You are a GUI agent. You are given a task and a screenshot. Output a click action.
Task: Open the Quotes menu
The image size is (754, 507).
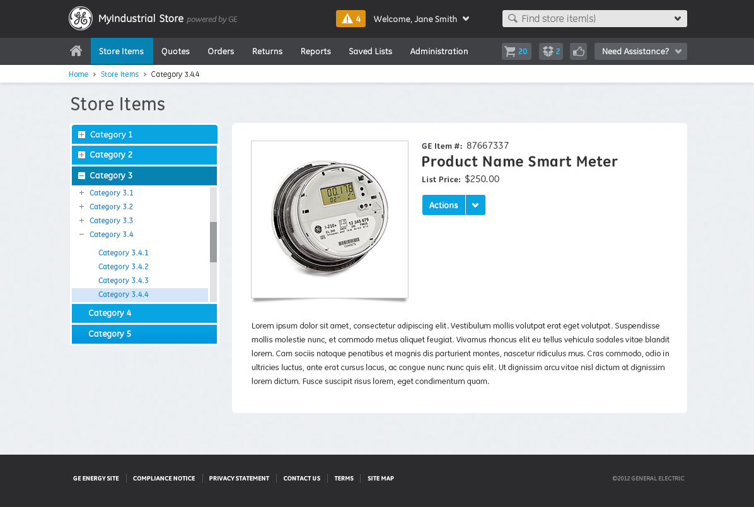point(175,51)
